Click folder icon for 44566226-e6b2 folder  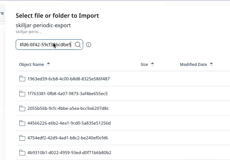[22, 123]
